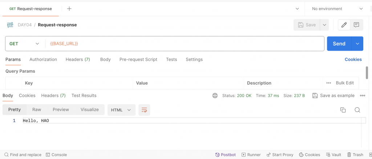372x159 pixels.
Task: Search the response with magnifier icon
Action: pos(357,110)
